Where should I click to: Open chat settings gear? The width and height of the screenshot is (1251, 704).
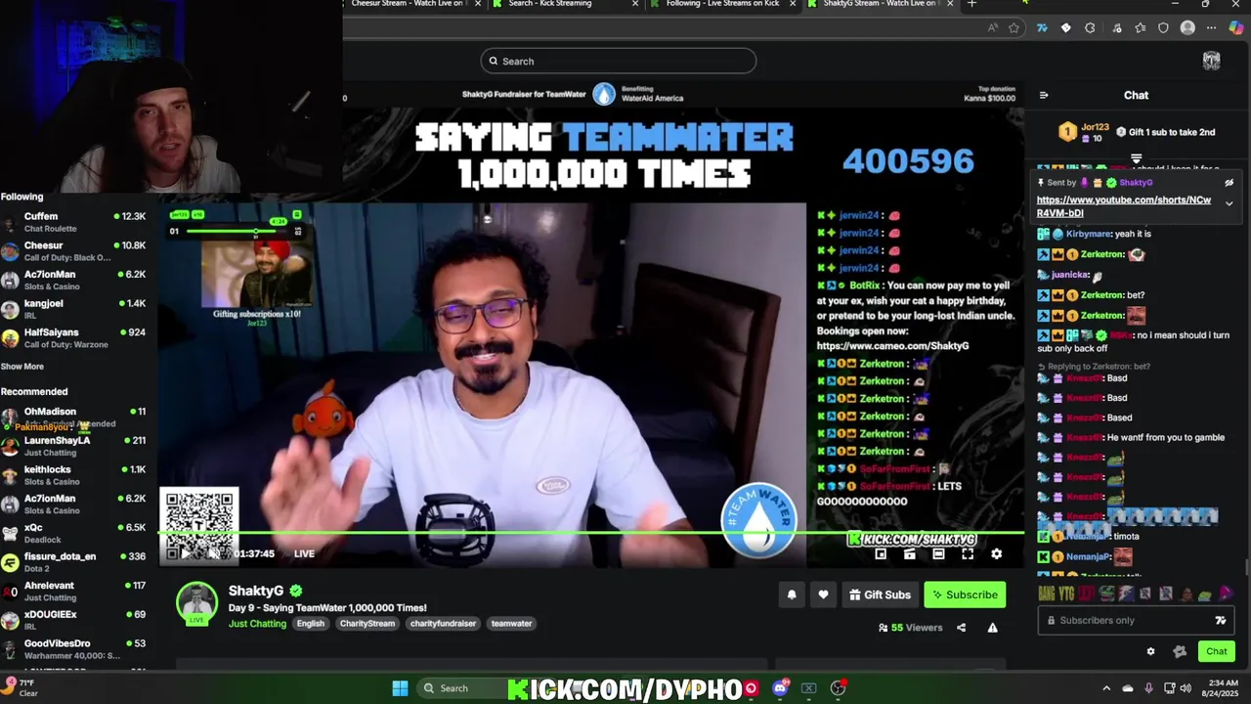click(x=1150, y=651)
